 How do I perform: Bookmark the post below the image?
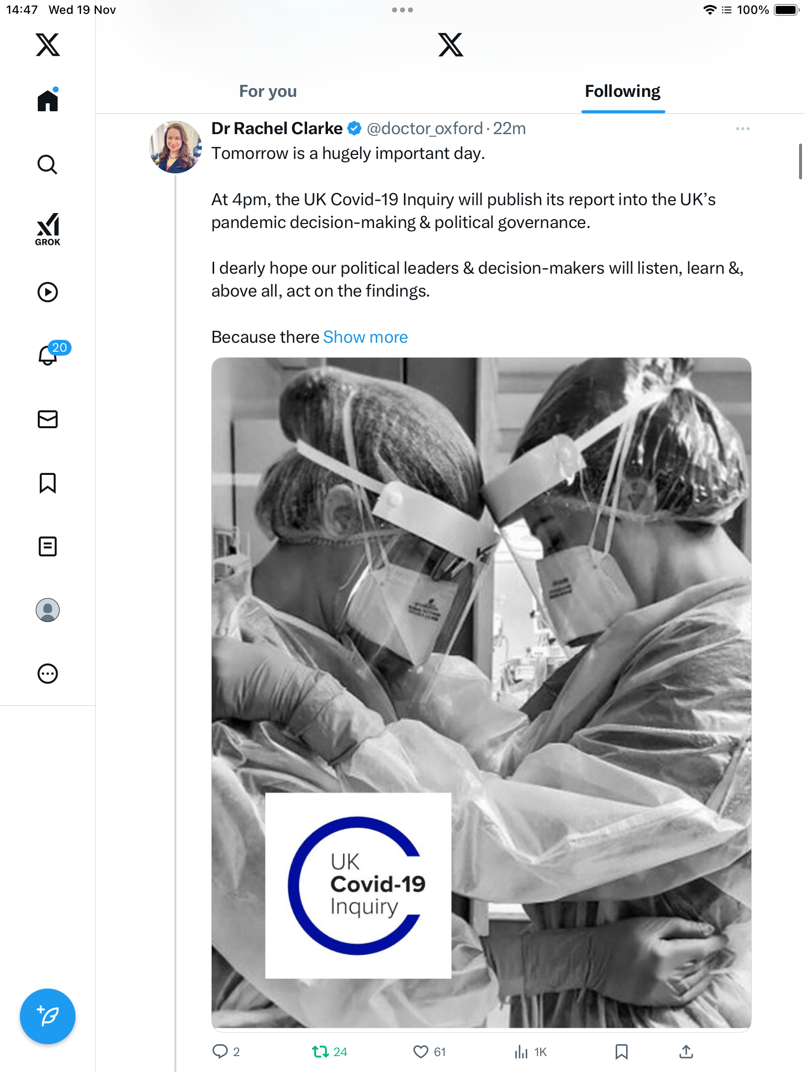(x=621, y=1052)
